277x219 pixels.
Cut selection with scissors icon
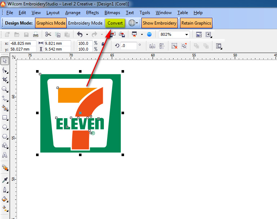point(48,34)
